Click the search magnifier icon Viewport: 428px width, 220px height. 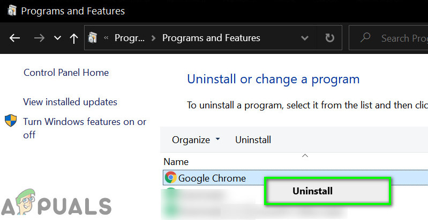click(x=366, y=38)
